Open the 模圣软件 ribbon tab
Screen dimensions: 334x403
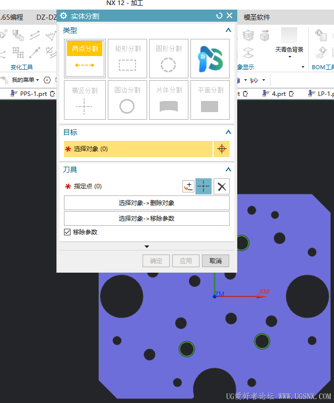[x=256, y=17]
